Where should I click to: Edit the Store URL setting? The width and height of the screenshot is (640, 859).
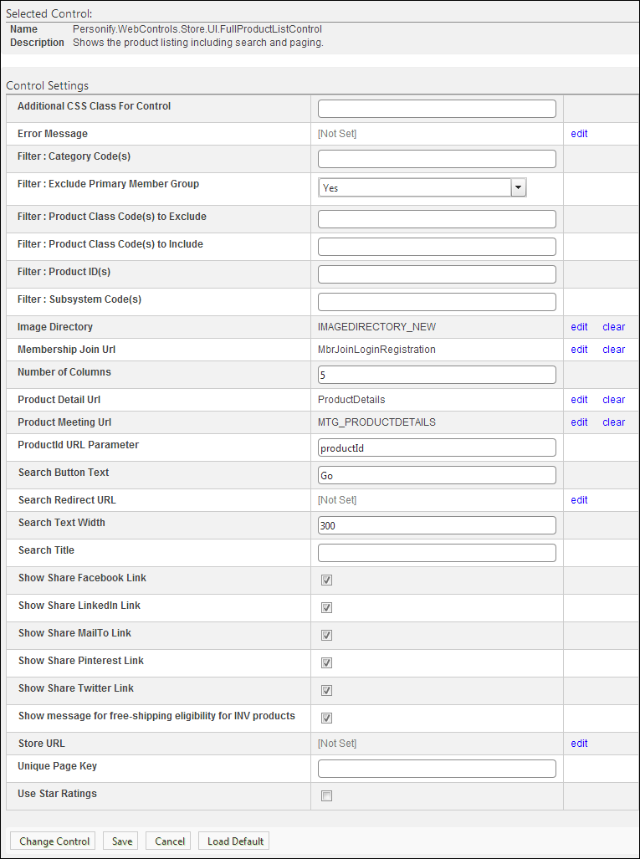(579, 744)
